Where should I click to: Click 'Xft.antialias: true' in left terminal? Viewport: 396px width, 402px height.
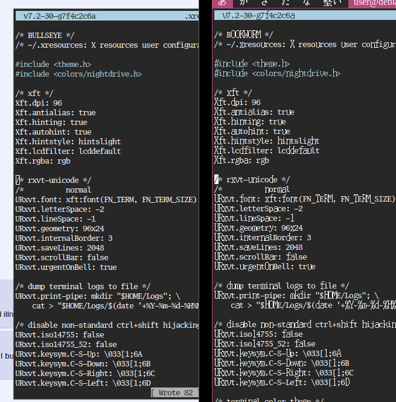[x=56, y=112]
